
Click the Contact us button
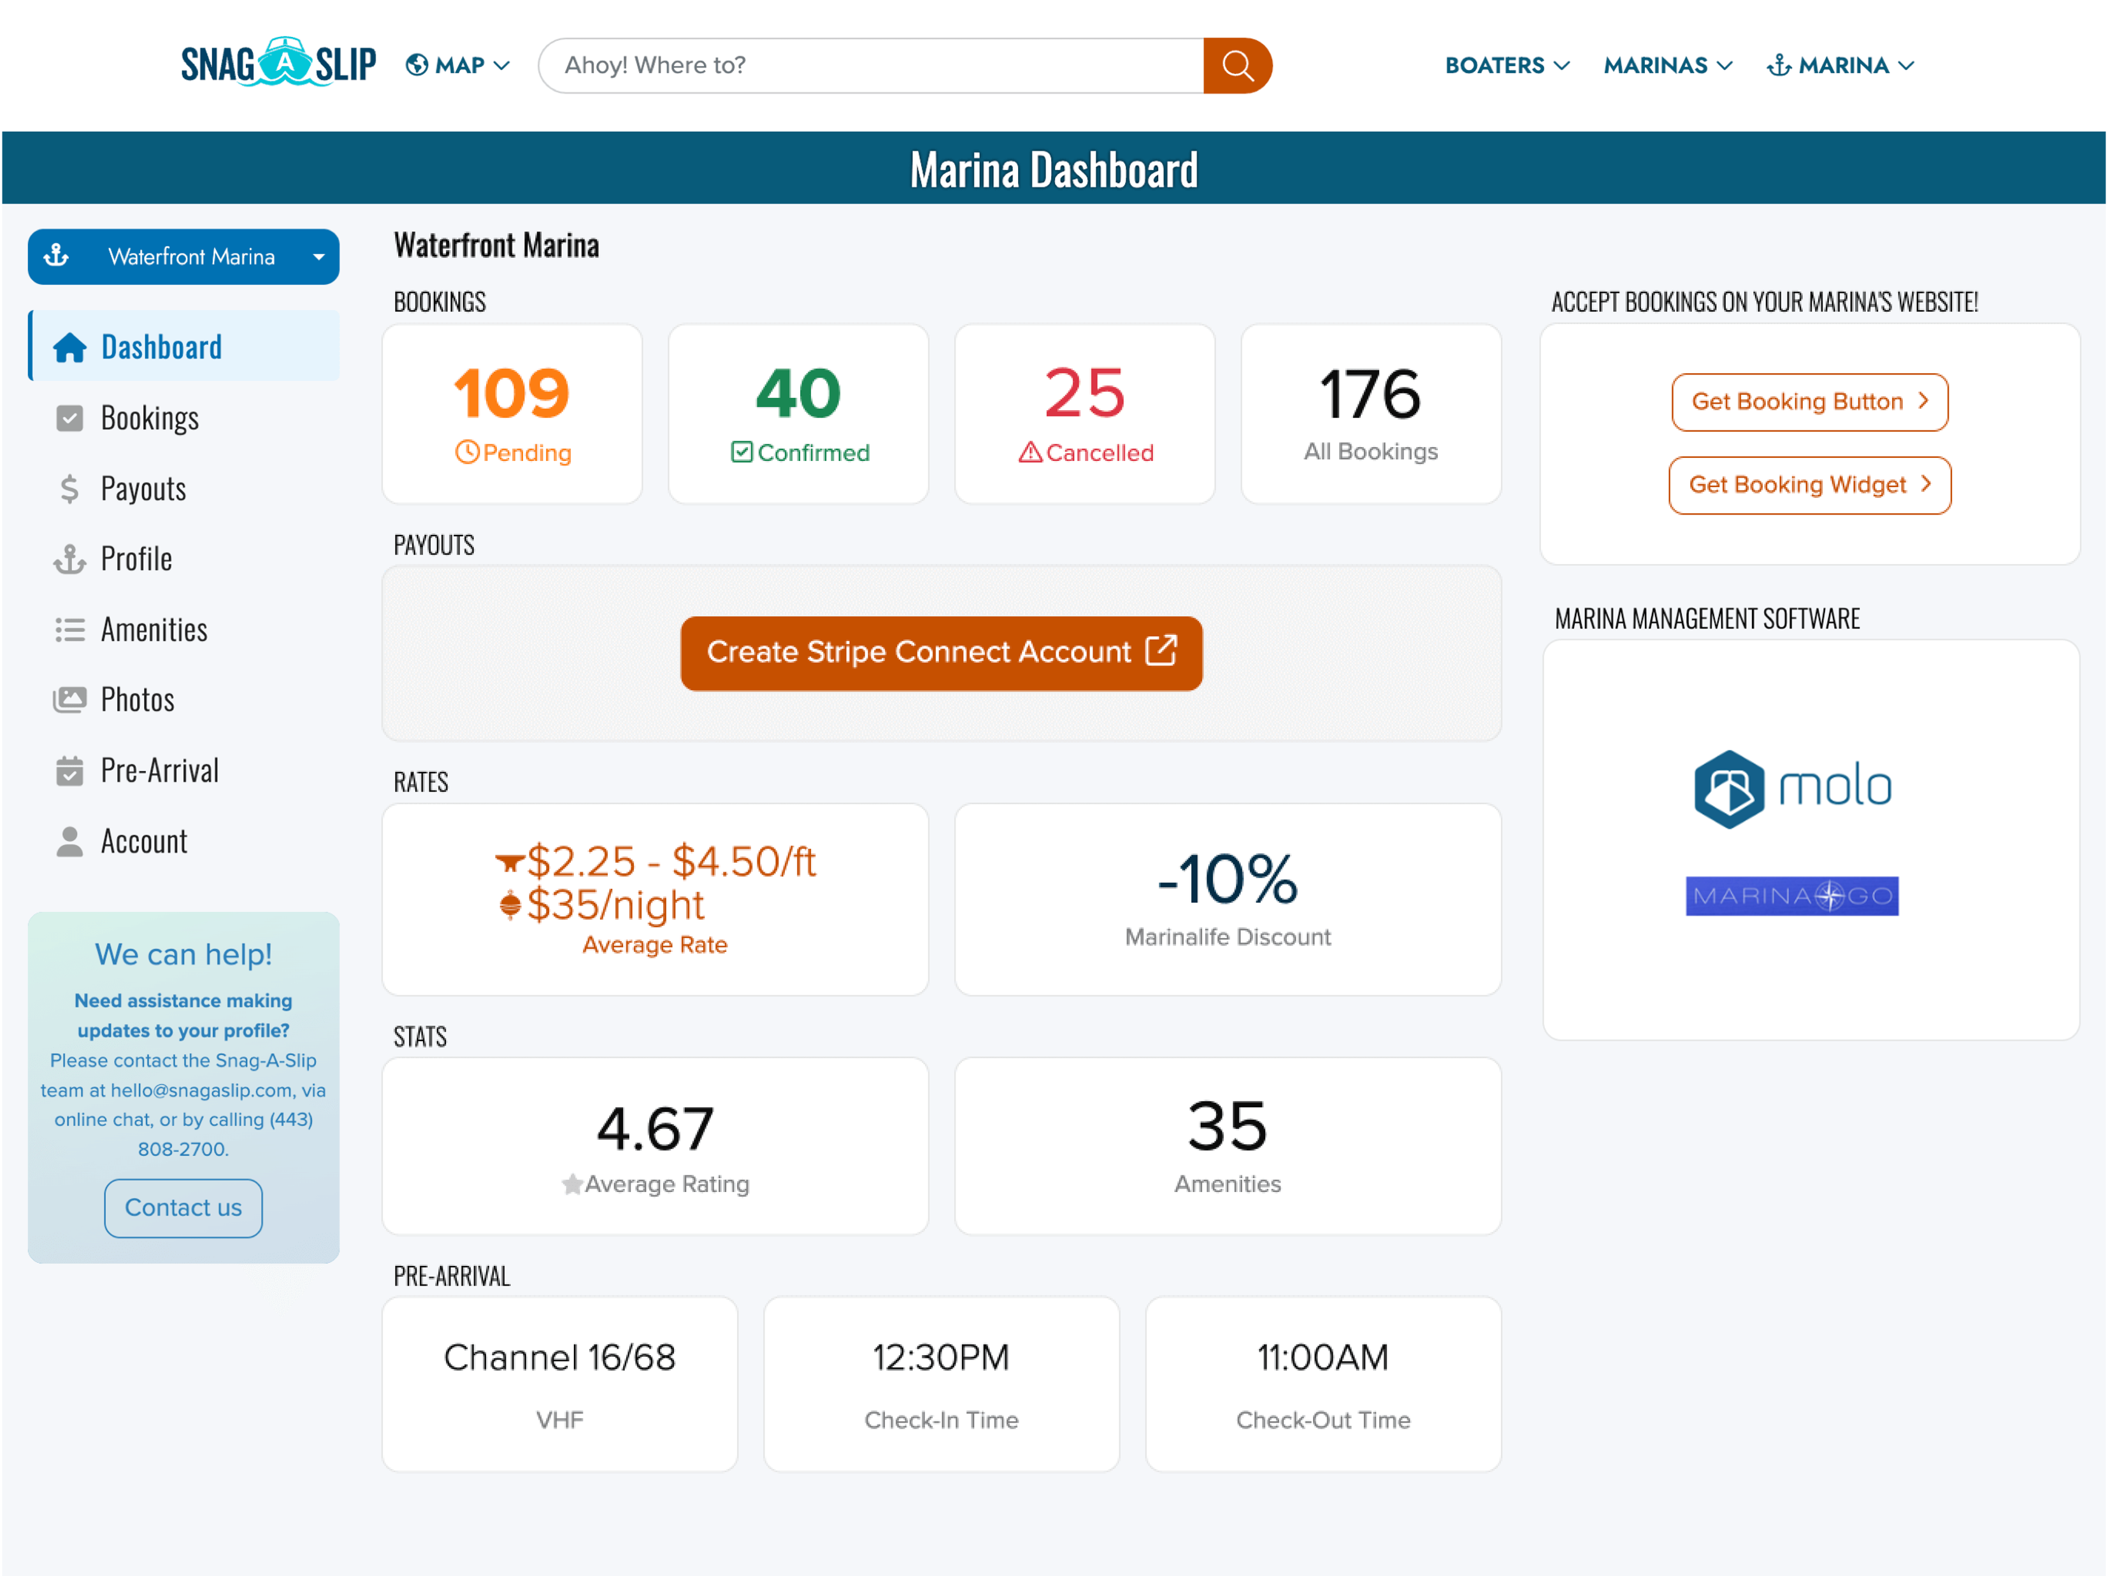tap(184, 1207)
